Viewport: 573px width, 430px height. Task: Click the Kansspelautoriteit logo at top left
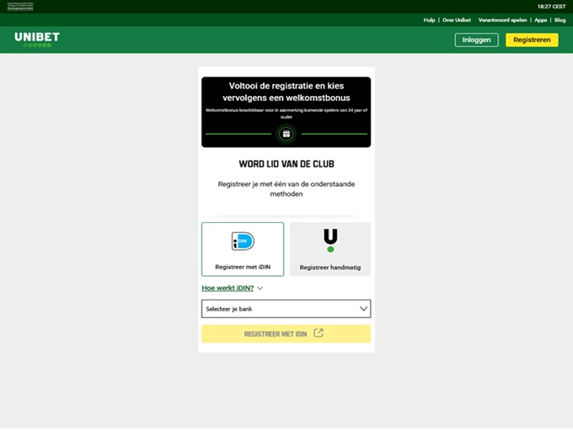click(20, 6)
